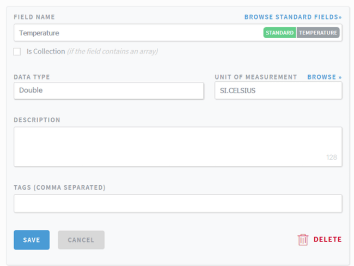Click the gray TEMPERATURE badge

(318, 33)
